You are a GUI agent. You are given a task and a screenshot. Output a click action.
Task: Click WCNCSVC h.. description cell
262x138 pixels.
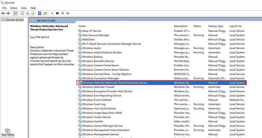(x=182, y=74)
